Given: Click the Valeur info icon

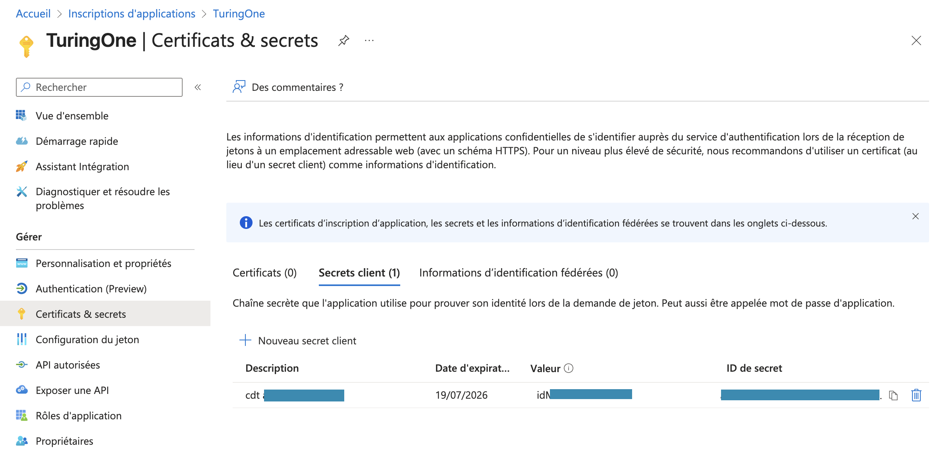Looking at the screenshot, I should click(569, 369).
